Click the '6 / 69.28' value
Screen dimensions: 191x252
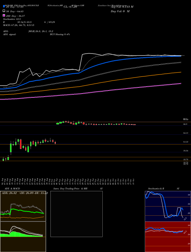point(50,22)
